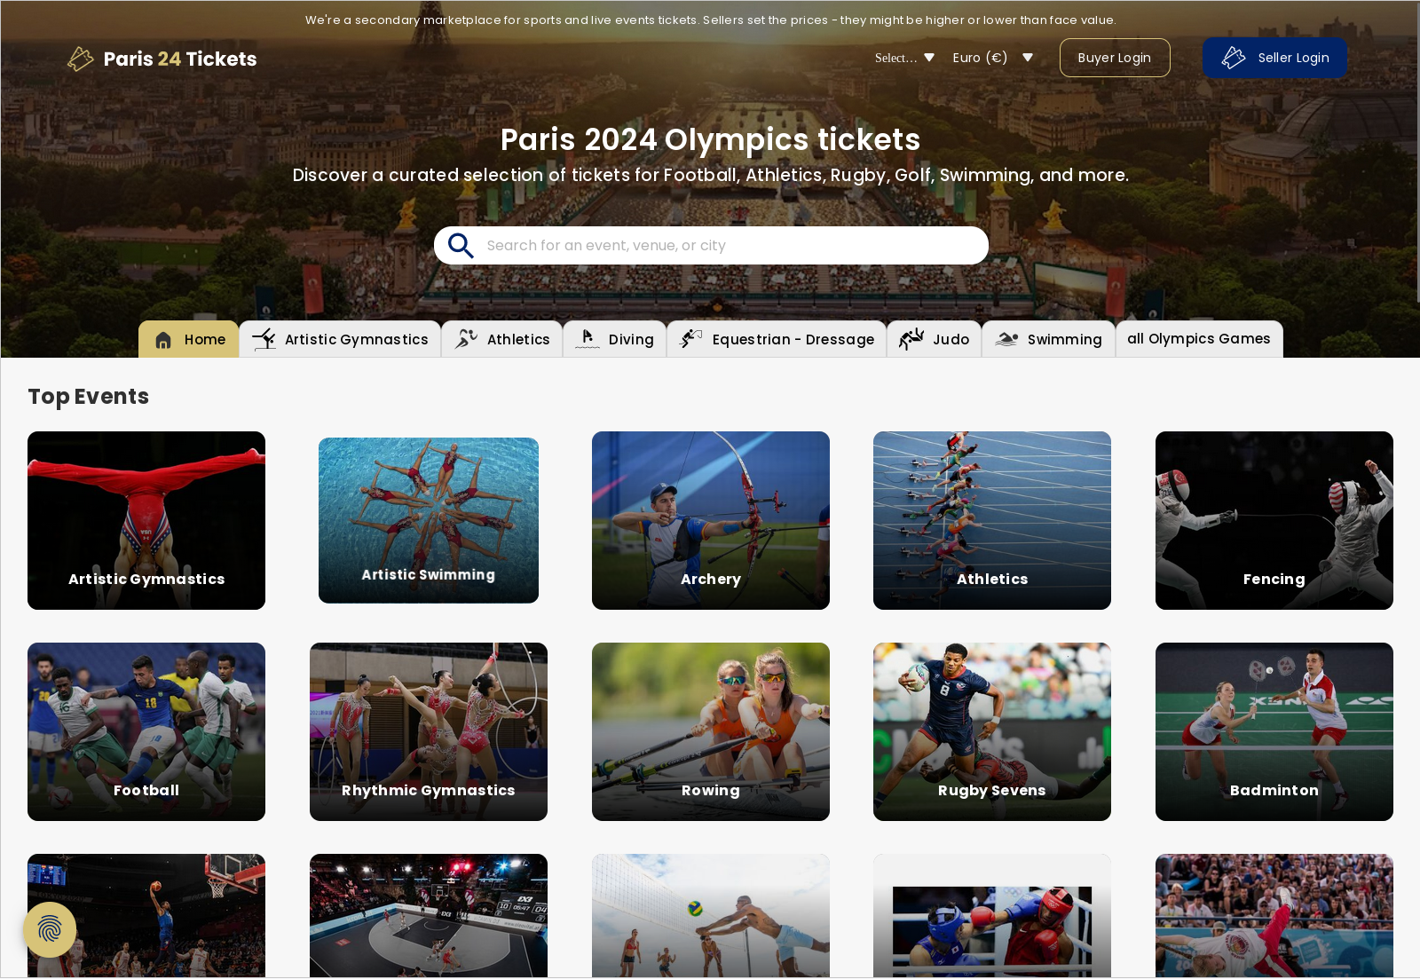Open the Euro (€) currency dropdown
The height and width of the screenshot is (979, 1420).
(x=993, y=58)
